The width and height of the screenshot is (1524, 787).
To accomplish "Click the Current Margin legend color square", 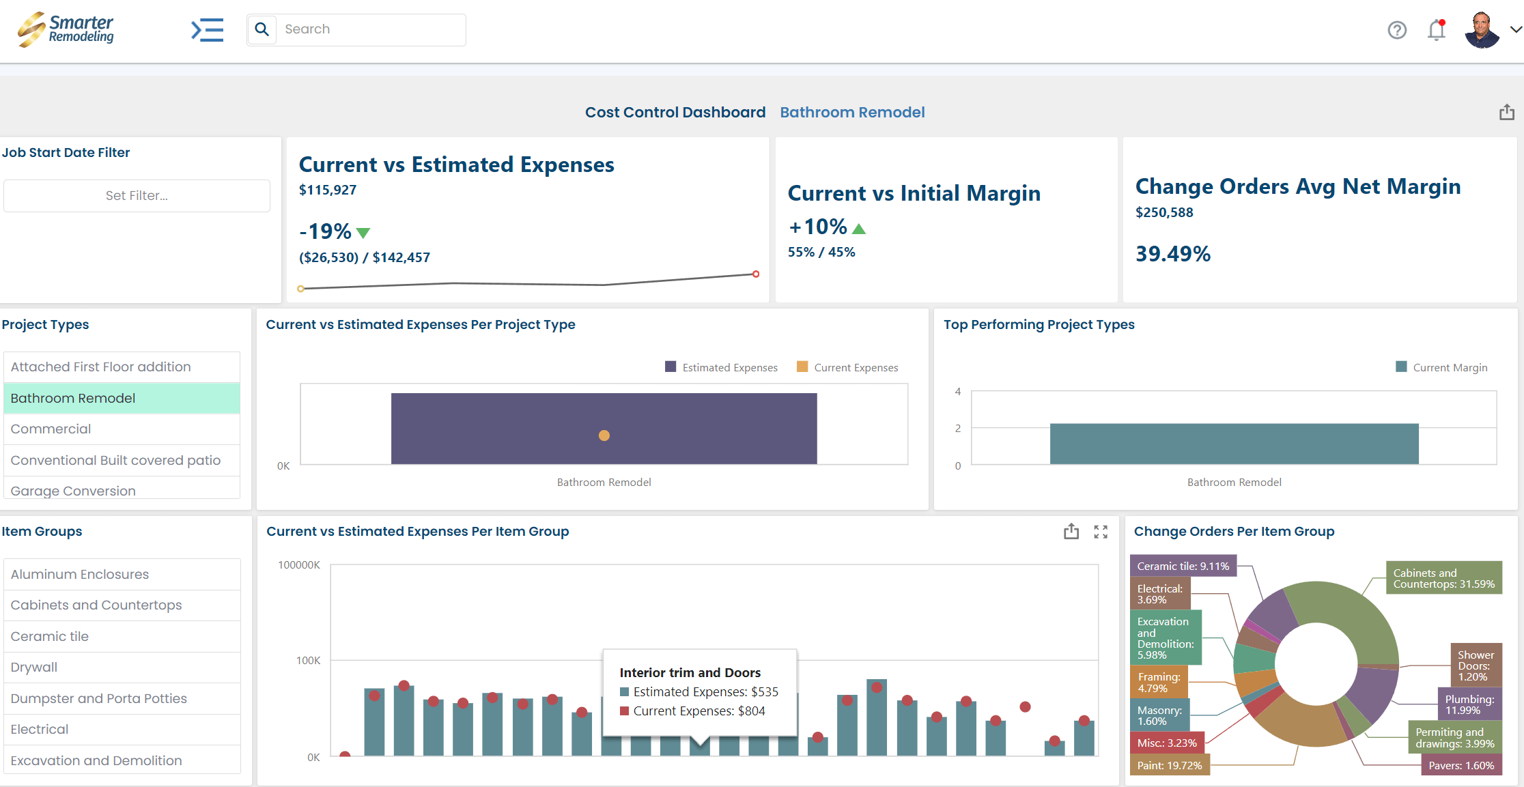I will pyautogui.click(x=1400, y=367).
